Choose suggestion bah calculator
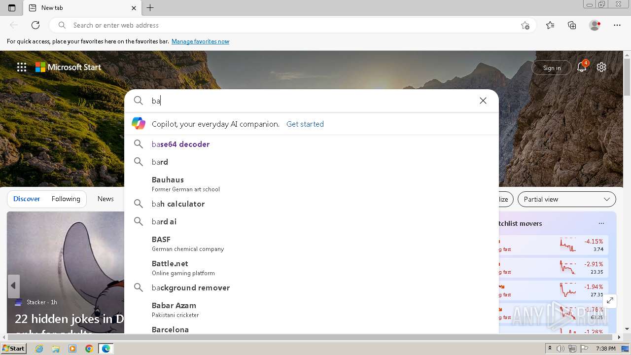631x355 pixels. (x=312, y=204)
